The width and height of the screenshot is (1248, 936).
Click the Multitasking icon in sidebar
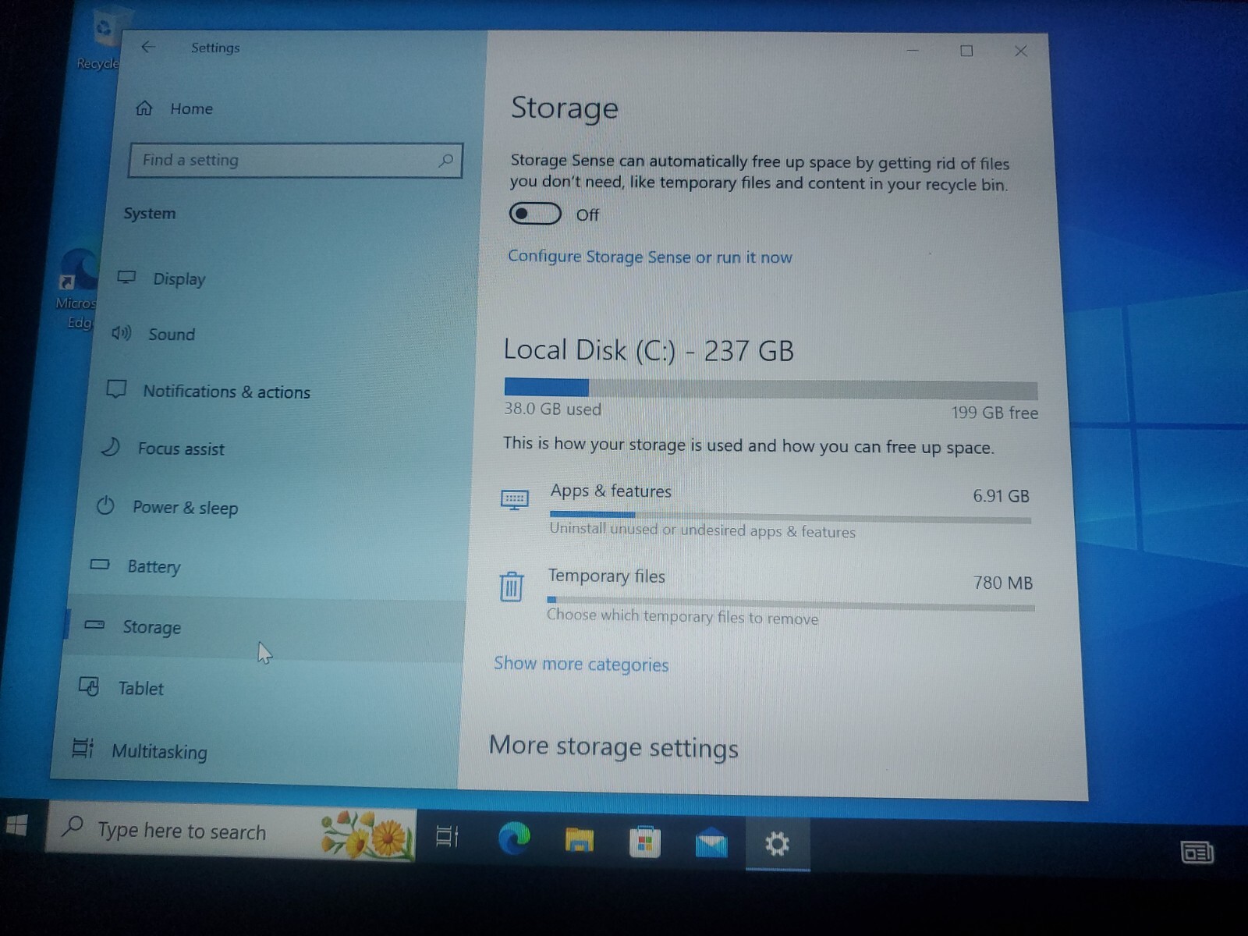pyautogui.click(x=83, y=748)
